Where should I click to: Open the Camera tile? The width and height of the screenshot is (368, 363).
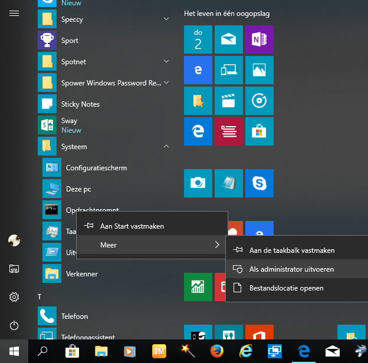(198, 183)
